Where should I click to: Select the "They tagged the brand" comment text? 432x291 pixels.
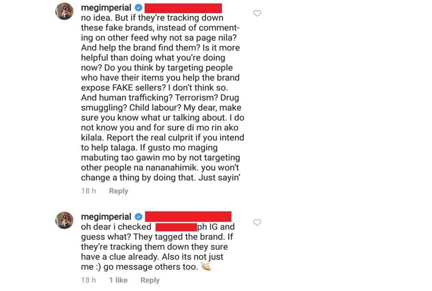158,247
